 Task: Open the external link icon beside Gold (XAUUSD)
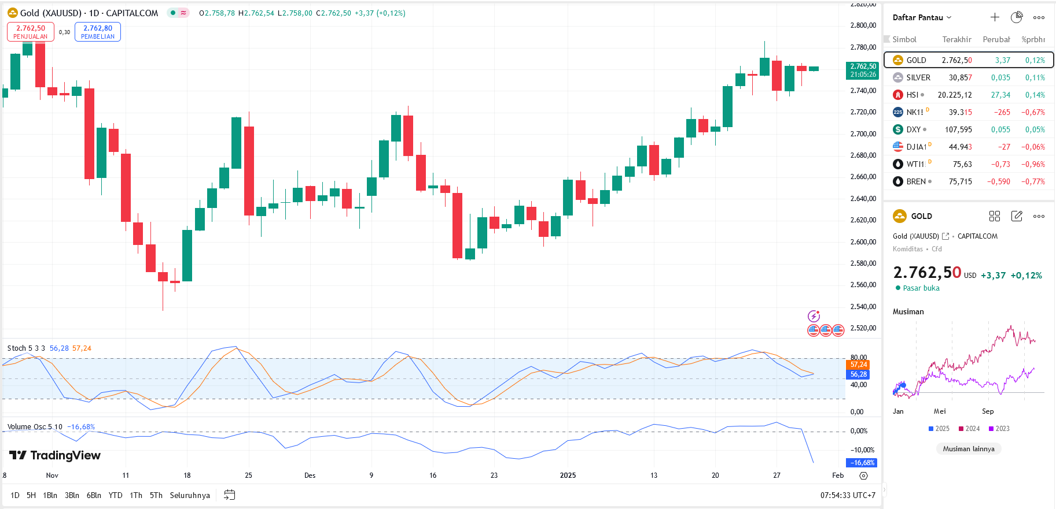(945, 236)
